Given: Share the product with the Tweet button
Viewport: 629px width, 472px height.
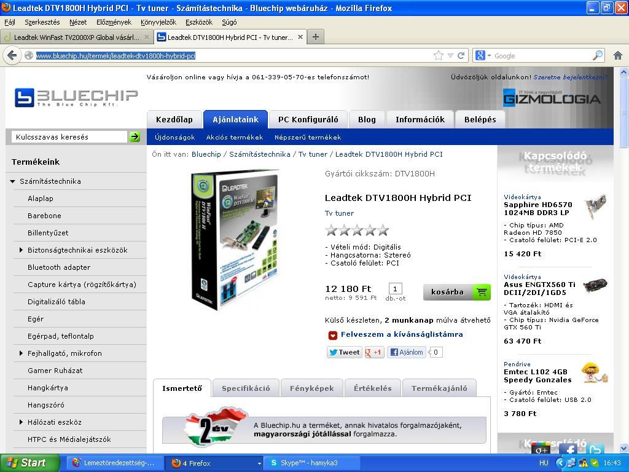Looking at the screenshot, I should (x=344, y=352).
